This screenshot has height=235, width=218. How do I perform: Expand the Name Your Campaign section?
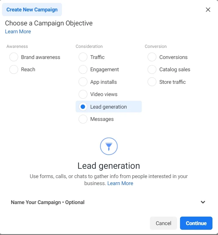pos(203,202)
